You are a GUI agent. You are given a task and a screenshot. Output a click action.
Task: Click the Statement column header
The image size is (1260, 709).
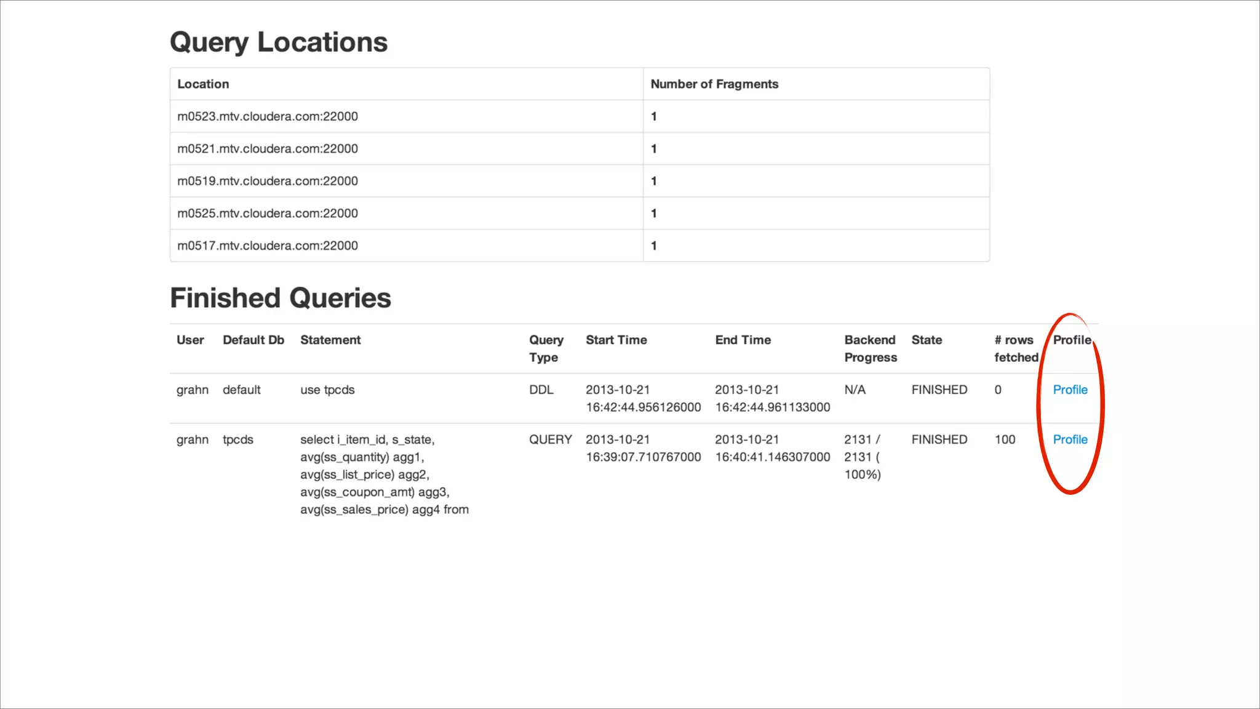tap(330, 340)
